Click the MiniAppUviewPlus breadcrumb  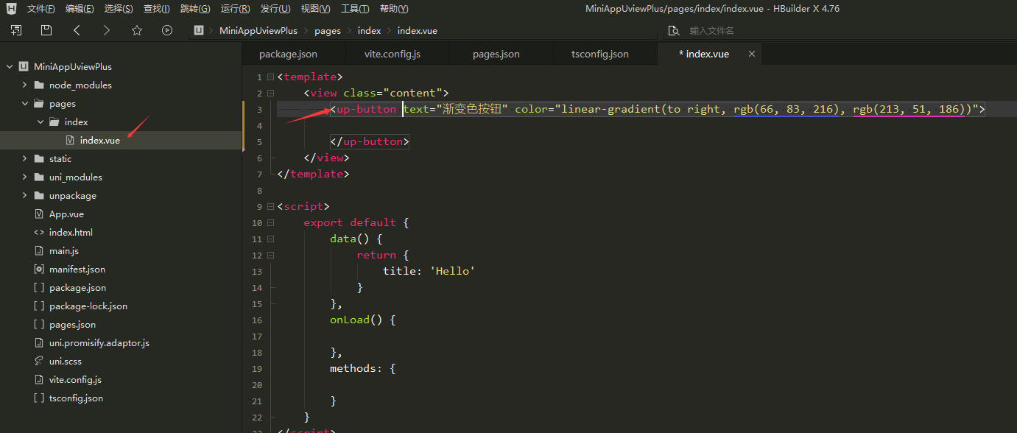pos(258,31)
